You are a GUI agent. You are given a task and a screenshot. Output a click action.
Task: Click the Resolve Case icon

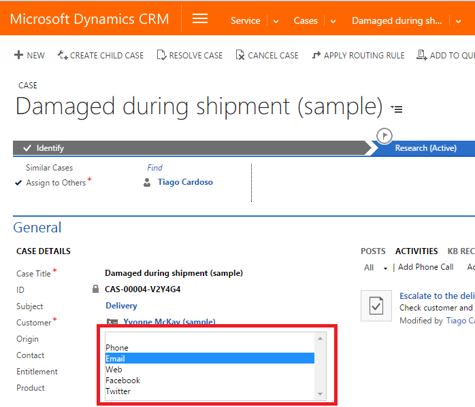(161, 55)
